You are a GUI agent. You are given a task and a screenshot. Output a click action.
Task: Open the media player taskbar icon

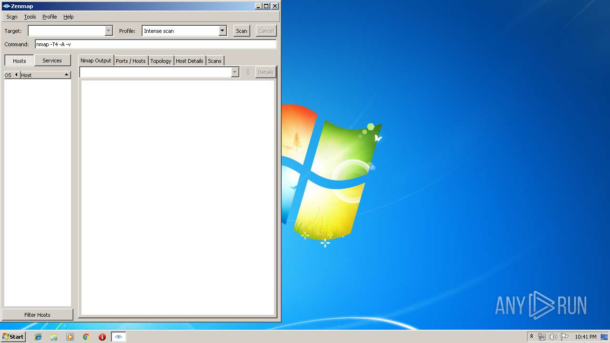(70, 337)
